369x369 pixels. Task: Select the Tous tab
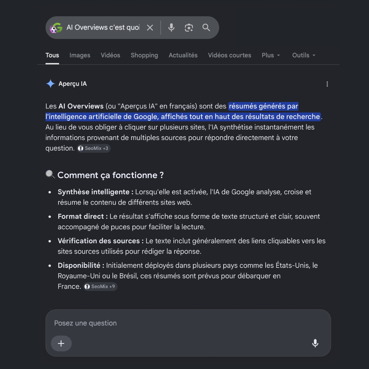pos(52,55)
